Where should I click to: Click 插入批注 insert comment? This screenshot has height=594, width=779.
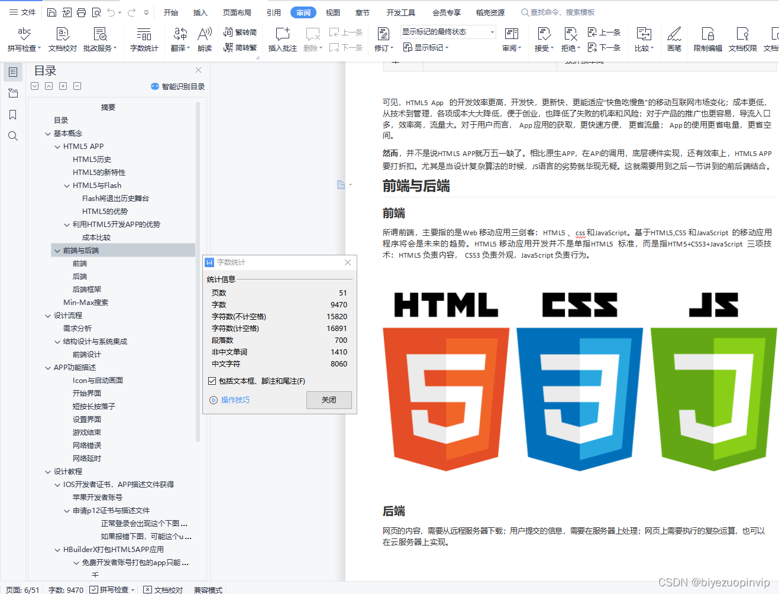click(283, 40)
